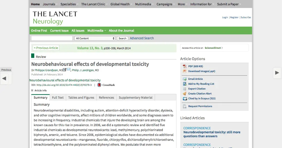Click the Export Citation list icon
This screenshot has width=282, height=148.
pyautogui.click(x=185, y=89)
